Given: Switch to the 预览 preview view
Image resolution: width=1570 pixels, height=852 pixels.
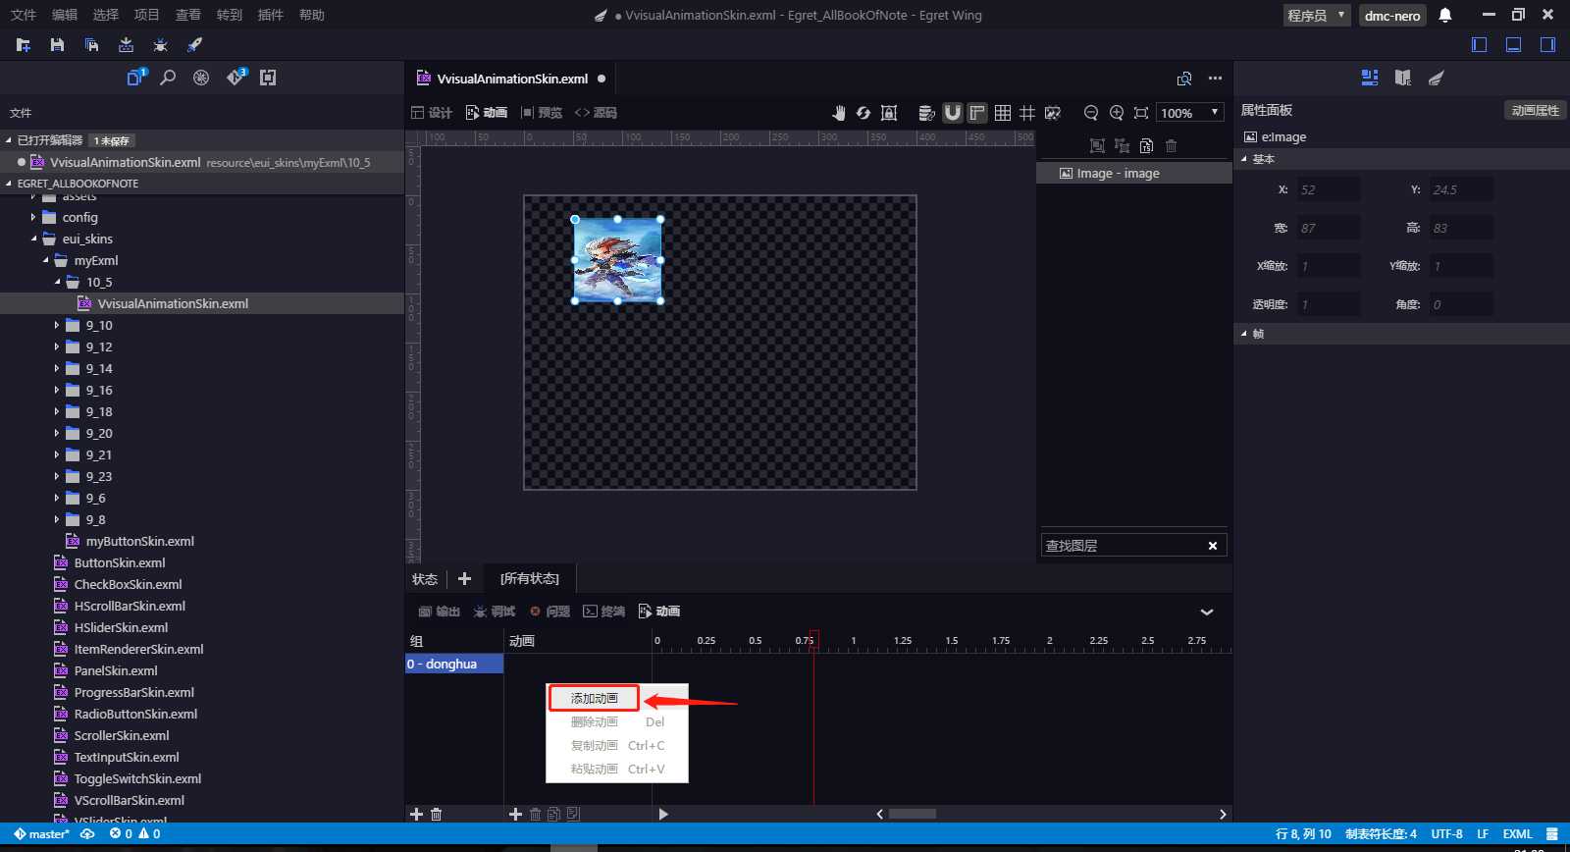Looking at the screenshot, I should coord(542,113).
